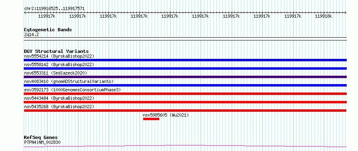Open the nsv5443484 (ByrskaBishop2022) variant label
Viewport: 358px width, 151px height.
coord(59,98)
